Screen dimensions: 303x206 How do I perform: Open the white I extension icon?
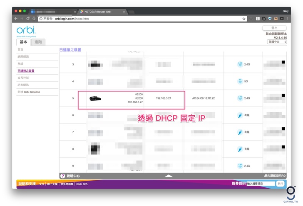[258, 19]
